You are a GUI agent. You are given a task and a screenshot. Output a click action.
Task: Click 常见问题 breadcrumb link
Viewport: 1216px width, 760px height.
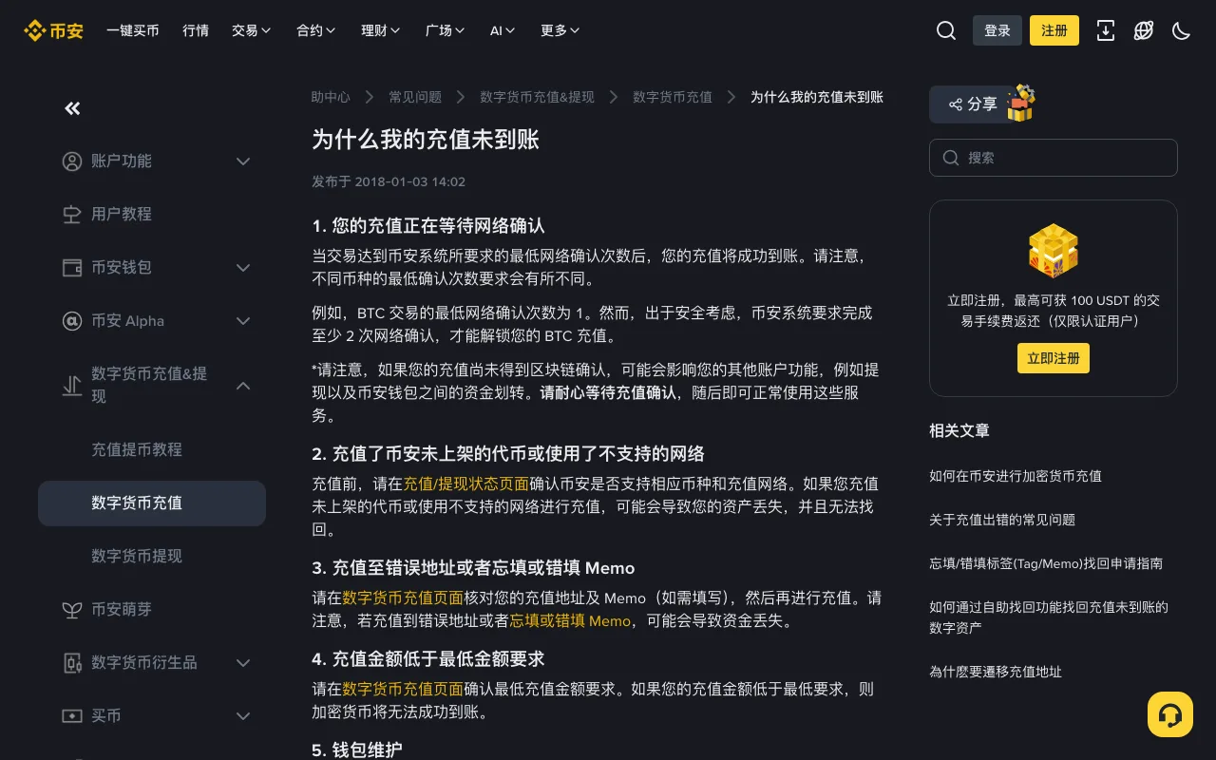pyautogui.click(x=415, y=97)
